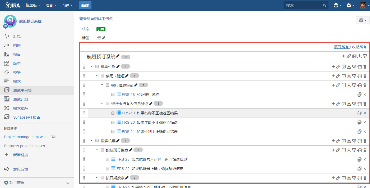Open the 仪表板 menu
370x188 pixels.
[33, 5]
